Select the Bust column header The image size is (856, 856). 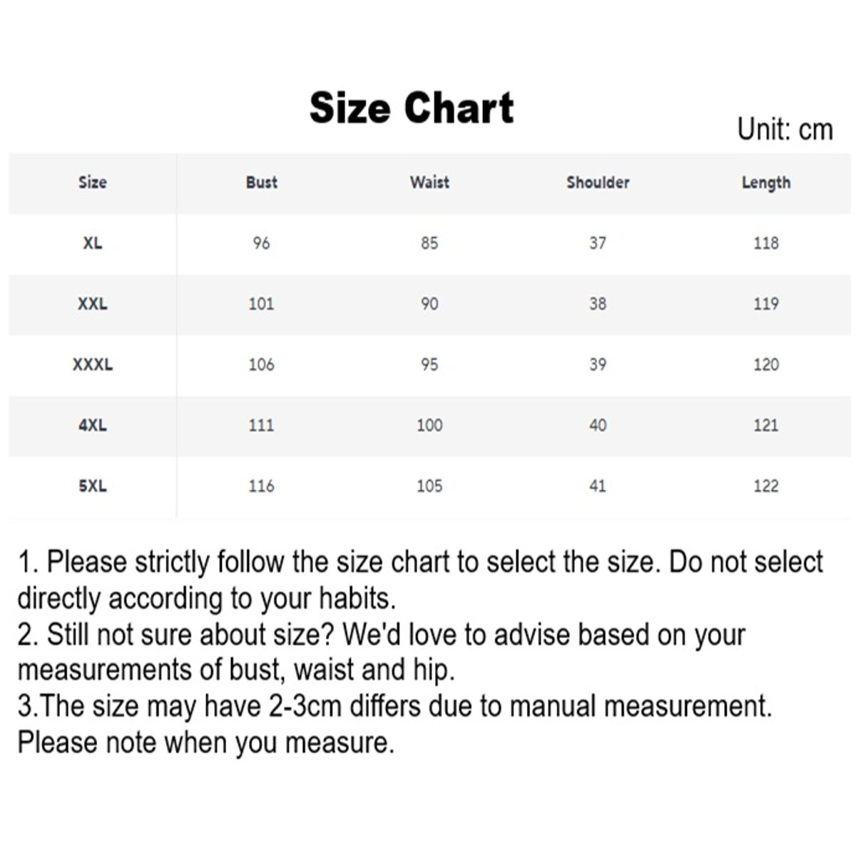(x=261, y=183)
